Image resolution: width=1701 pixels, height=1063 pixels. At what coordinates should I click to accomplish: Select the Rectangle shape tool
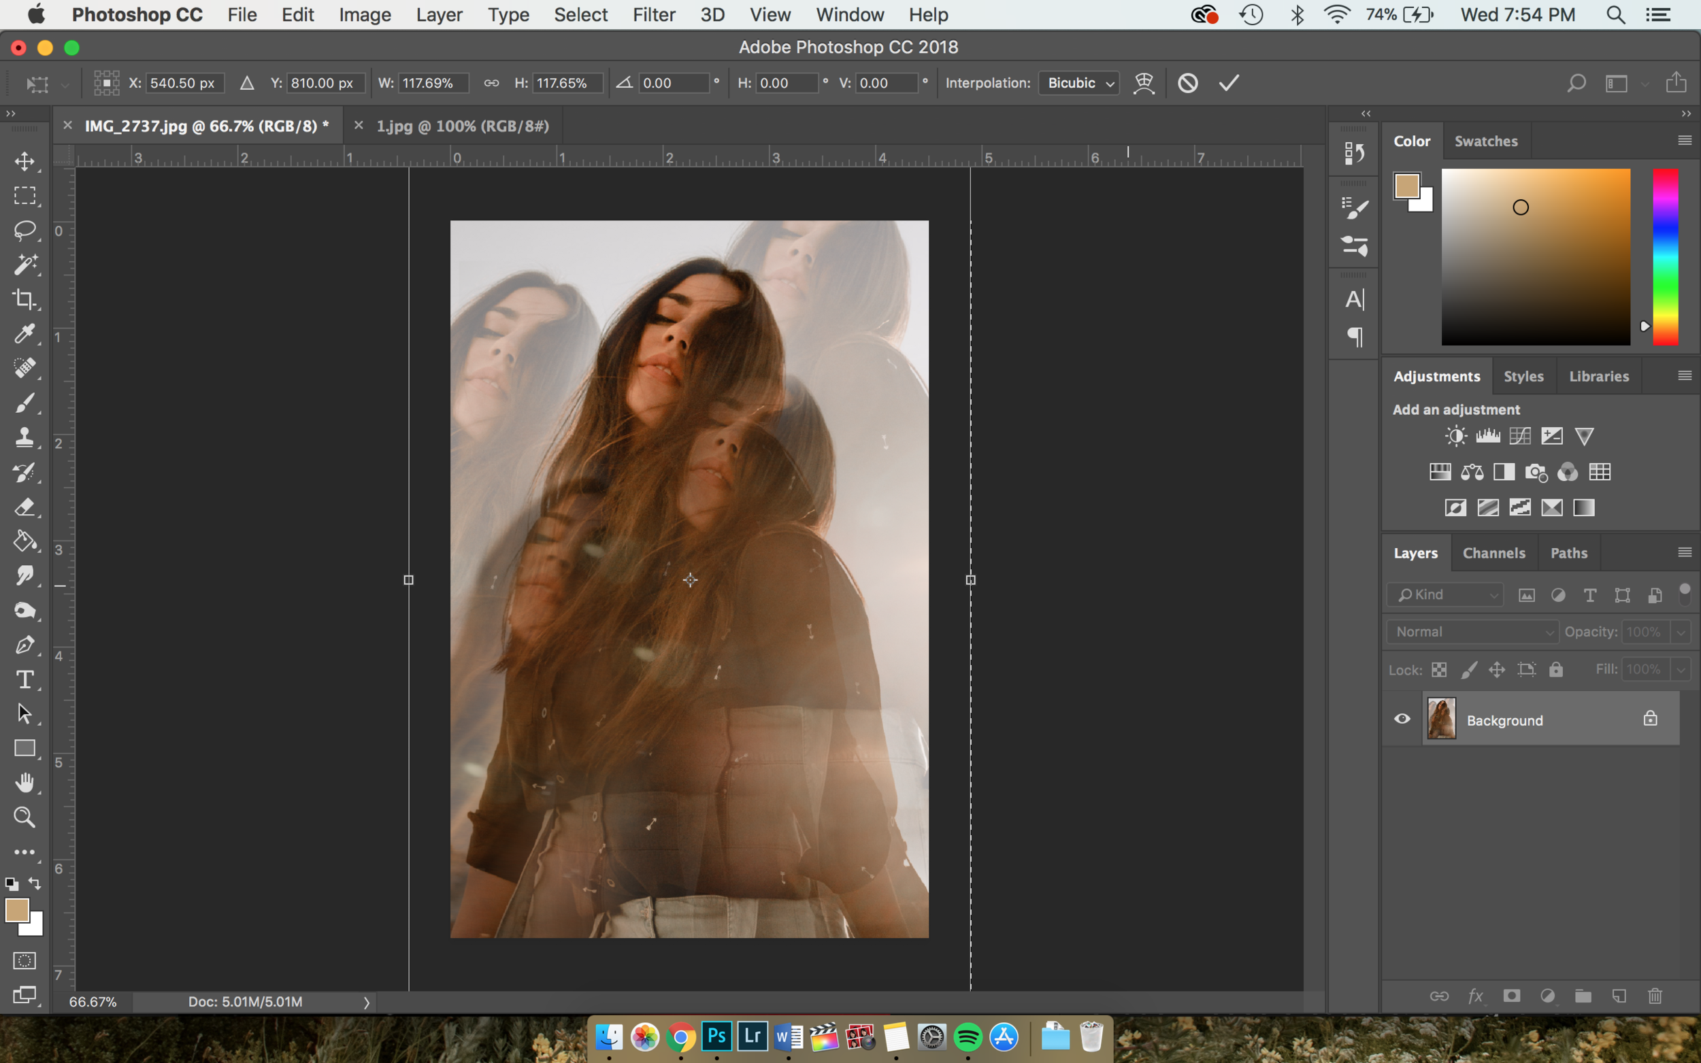click(x=24, y=748)
